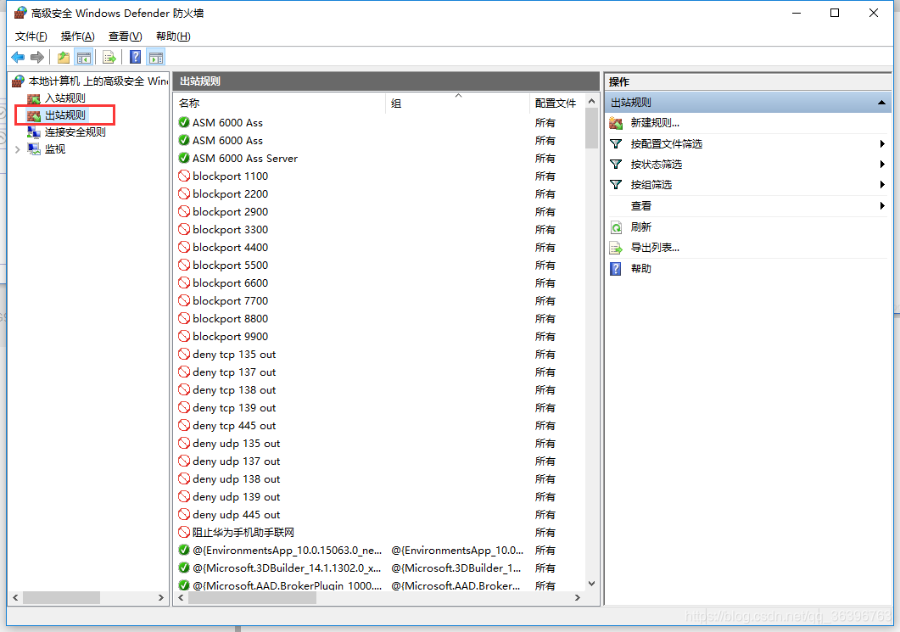Select the @{EnvironmentsApp_10.0.15063.0 rule name

tap(287, 550)
